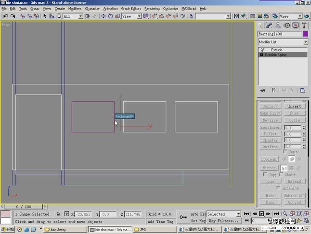The width and height of the screenshot is (311, 234).
Task: Expand the Editable Spline sub-object tree
Action: click(261, 55)
